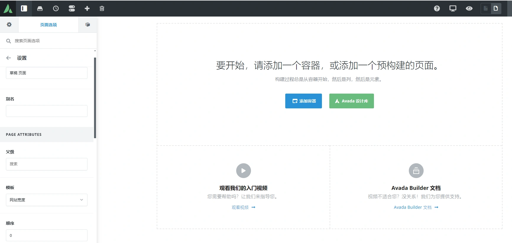512x243 pixels.
Task: Click the 添加容器 button
Action: click(304, 101)
